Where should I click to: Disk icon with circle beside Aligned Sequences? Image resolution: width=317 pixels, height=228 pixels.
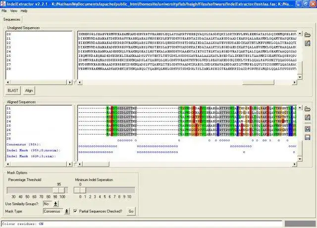[307, 129]
